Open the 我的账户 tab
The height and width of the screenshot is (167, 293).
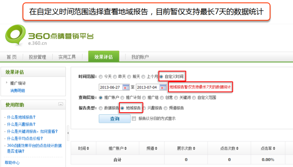140,57
